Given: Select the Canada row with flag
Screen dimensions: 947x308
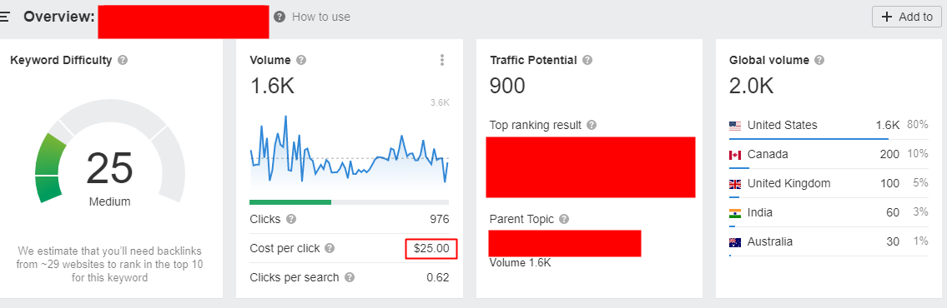Looking at the screenshot, I should 829,154.
